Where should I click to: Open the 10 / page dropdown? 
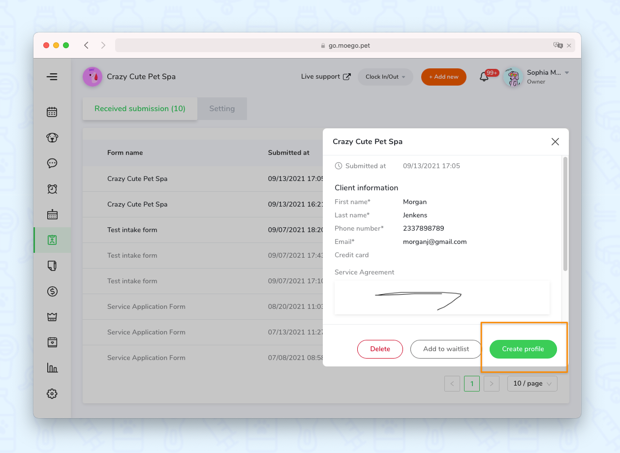point(532,384)
